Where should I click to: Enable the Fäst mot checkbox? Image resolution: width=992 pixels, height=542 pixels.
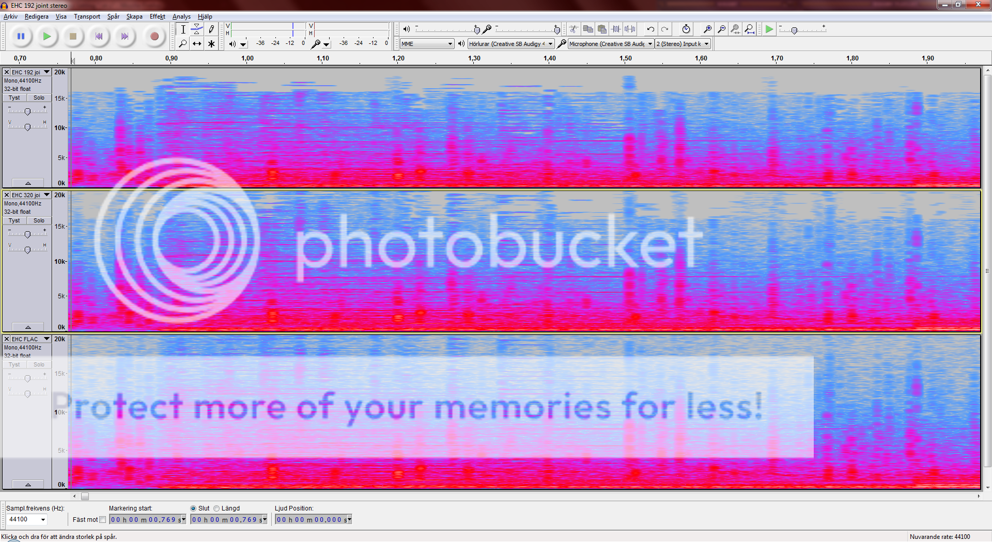[x=103, y=519]
